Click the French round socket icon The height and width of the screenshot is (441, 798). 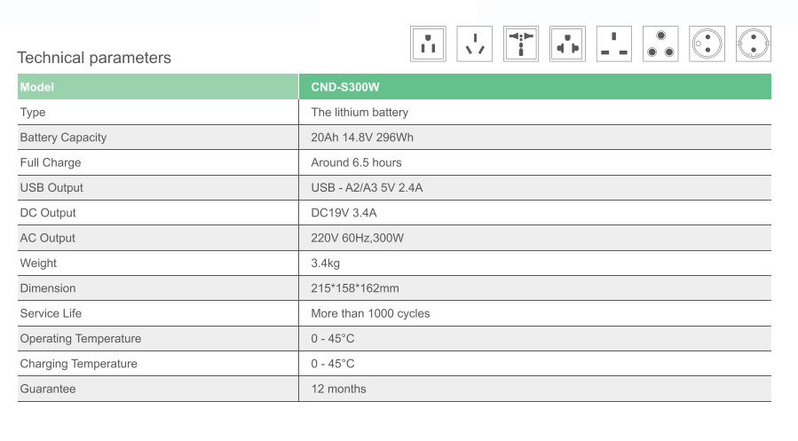click(x=707, y=43)
